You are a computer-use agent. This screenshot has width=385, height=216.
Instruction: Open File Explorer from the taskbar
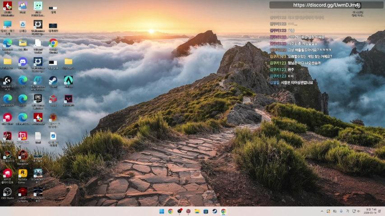coord(197,211)
